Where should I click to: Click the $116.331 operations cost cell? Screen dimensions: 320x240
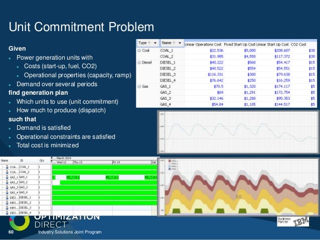click(216, 75)
